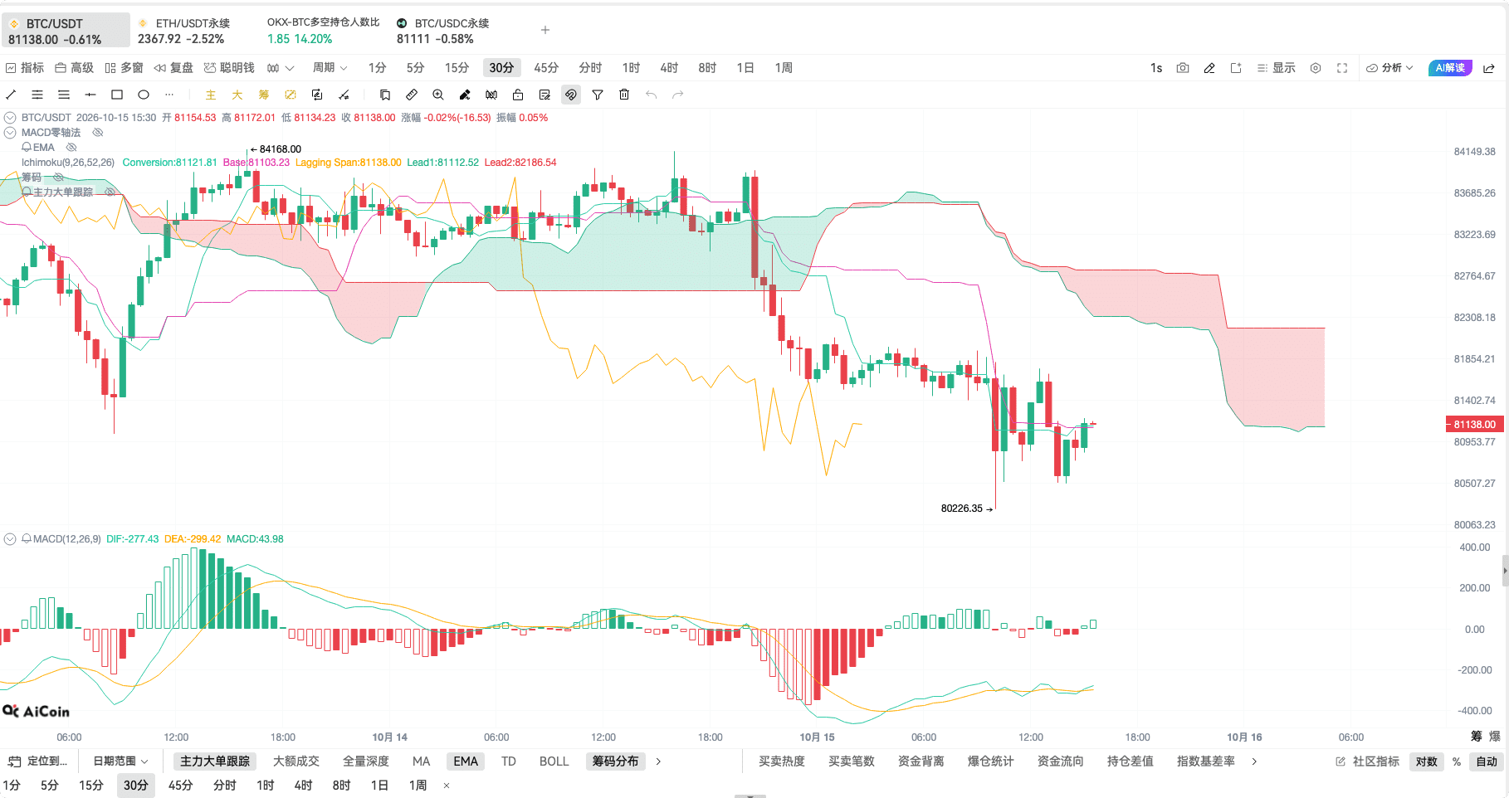Click the yellow 大 indicator icon
The width and height of the screenshot is (1509, 798).
[x=237, y=95]
